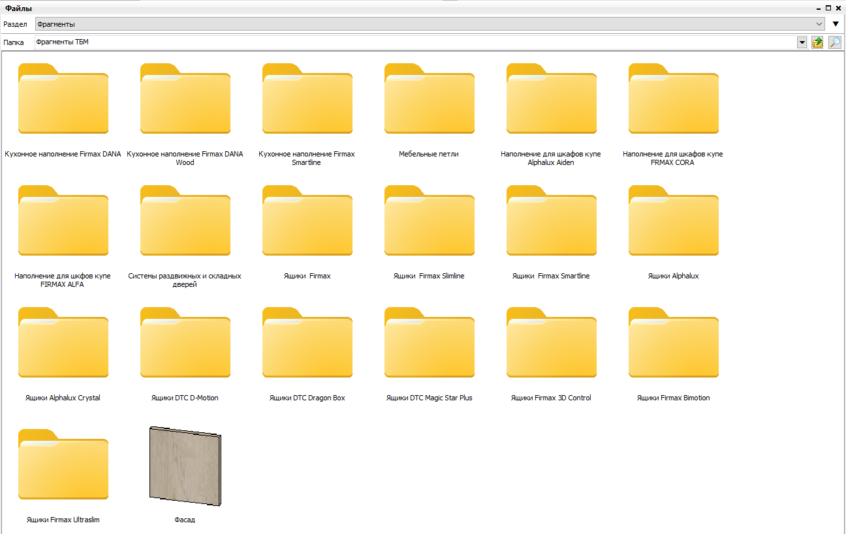846x534 pixels.
Task: Open the 'Кухонное наполнение Firmax Smartline' folder
Action: pos(307,99)
